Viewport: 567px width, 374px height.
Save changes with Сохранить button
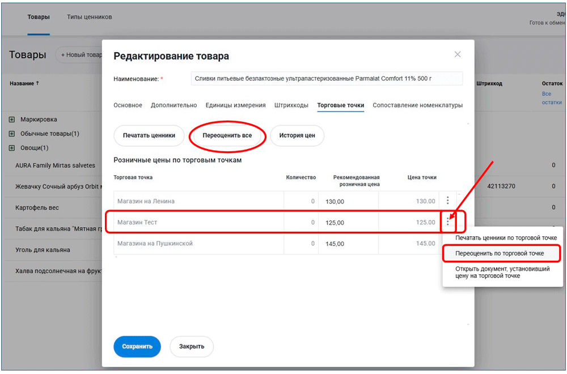pyautogui.click(x=137, y=346)
